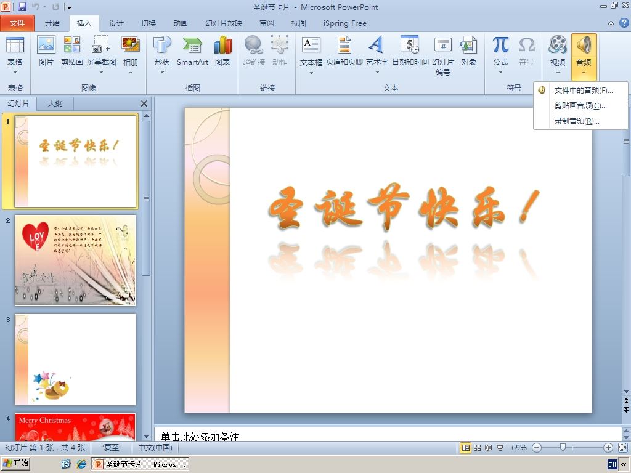Screen dimensions: 631x473
Task: Minimize the ribbon with the caret
Action: point(611,23)
